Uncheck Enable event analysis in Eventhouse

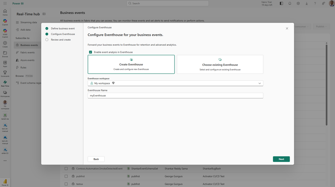click(x=91, y=52)
